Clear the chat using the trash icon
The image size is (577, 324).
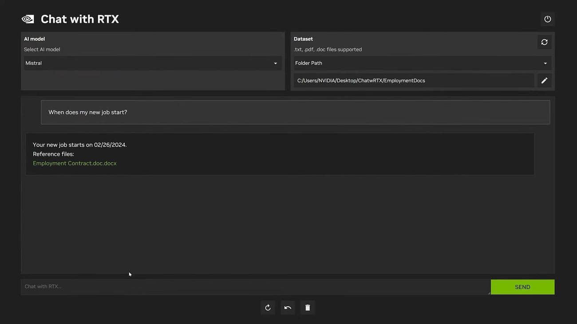(308, 307)
